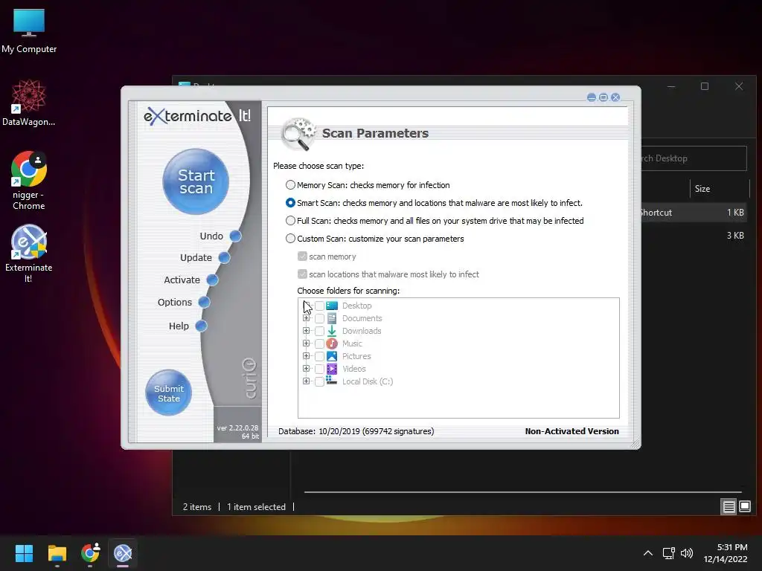Open the DataWagon desktop shortcut
Image resolution: width=762 pixels, height=571 pixels.
coord(29,103)
